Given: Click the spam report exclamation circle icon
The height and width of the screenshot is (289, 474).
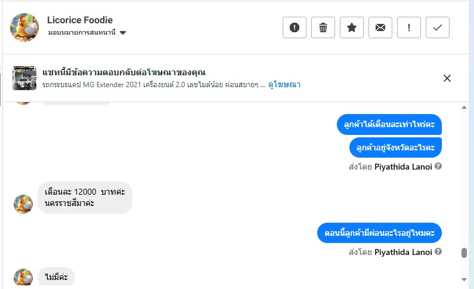Looking at the screenshot, I should [x=295, y=27].
